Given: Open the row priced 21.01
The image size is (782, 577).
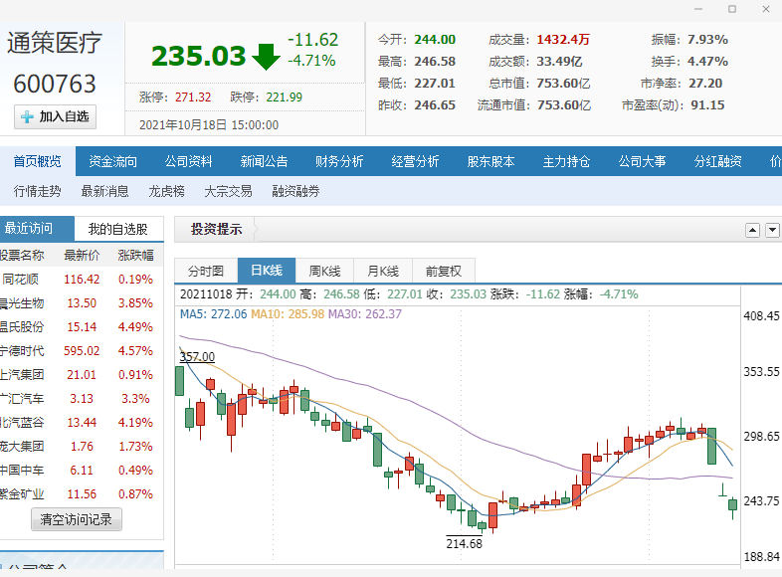Looking at the screenshot, I should click(x=82, y=375).
